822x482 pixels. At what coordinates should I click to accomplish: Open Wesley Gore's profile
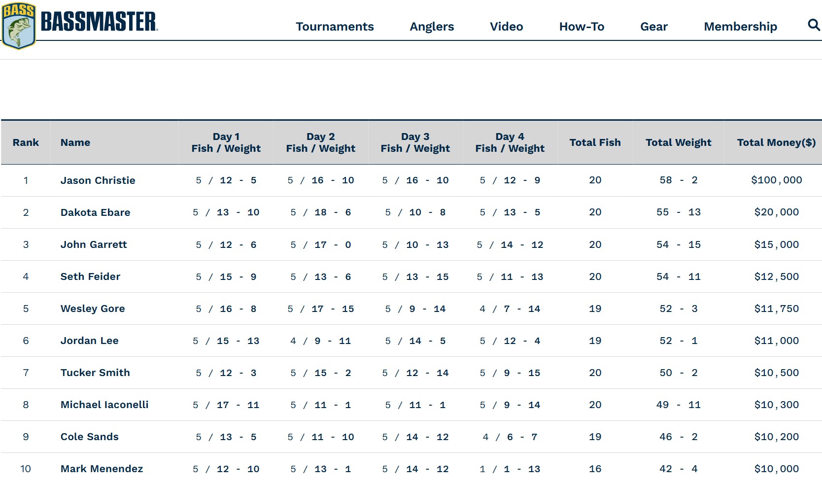point(93,309)
